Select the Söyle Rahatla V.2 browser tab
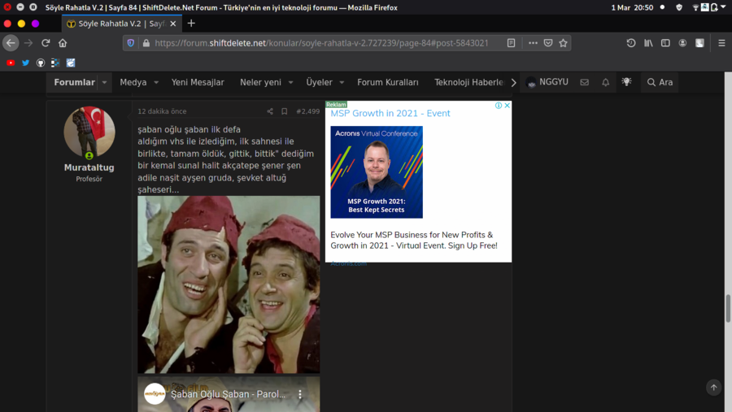 122,24
